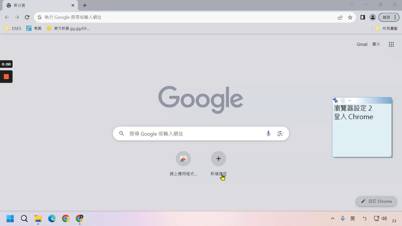The width and height of the screenshot is (402, 226).
Task: Click the browser back arrow
Action: click(x=7, y=17)
